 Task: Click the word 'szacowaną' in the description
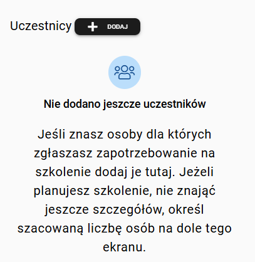(50, 229)
